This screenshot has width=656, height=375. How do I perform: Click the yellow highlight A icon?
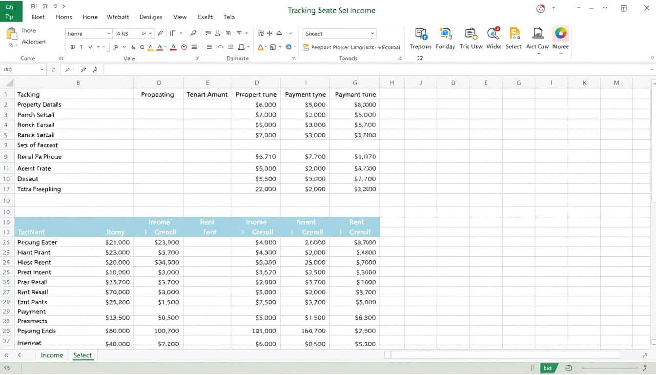pyautogui.click(x=150, y=47)
